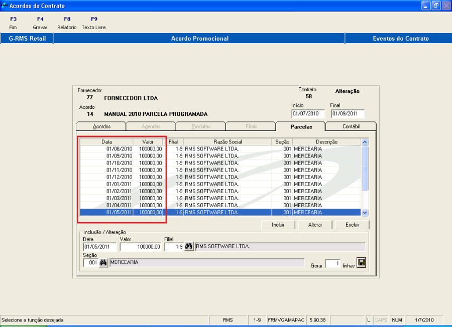The height and width of the screenshot is (327, 452).
Task: Click the Início date field
Action: click(x=308, y=114)
